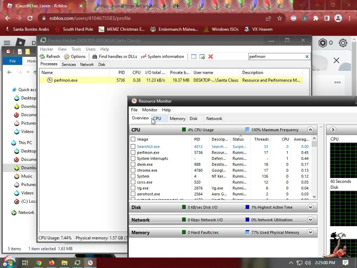
Task: Check the perfmon.exe checkbox in Resource Monitor
Action: tap(133, 152)
